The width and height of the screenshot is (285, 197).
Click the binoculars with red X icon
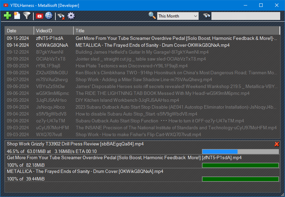pyautogui.click(x=61, y=16)
